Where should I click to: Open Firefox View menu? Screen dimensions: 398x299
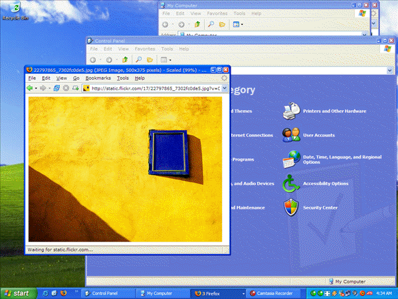pos(62,78)
